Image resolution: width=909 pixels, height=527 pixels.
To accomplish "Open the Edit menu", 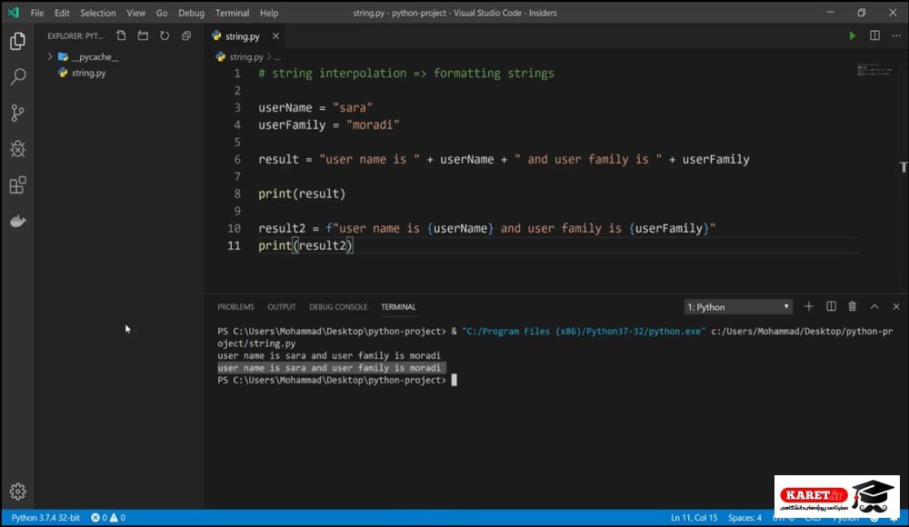I will (62, 13).
